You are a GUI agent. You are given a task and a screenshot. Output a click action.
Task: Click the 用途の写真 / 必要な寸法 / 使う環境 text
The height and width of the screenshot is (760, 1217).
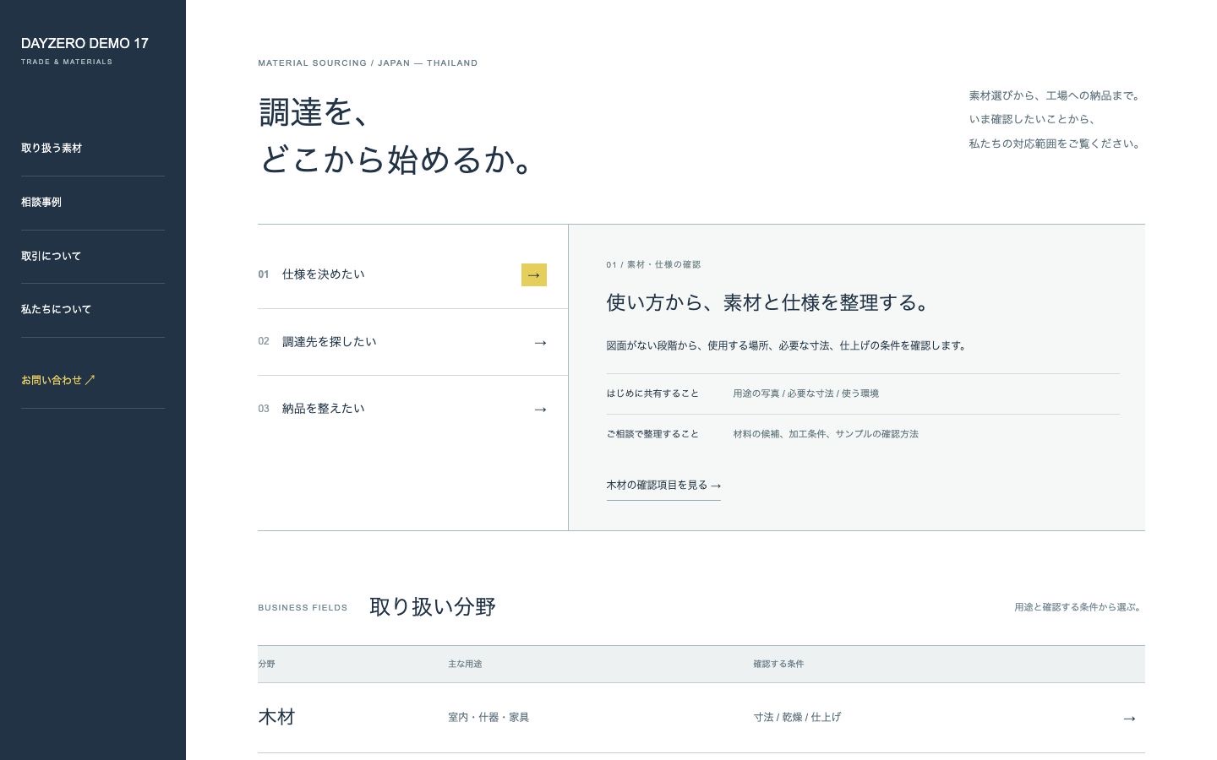click(x=805, y=394)
